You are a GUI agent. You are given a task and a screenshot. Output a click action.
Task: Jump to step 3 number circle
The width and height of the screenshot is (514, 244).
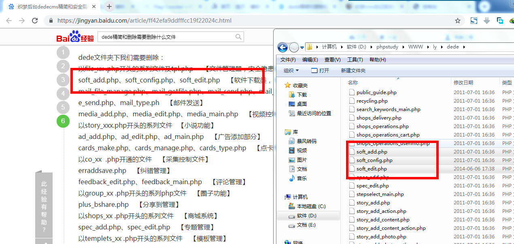(63, 80)
